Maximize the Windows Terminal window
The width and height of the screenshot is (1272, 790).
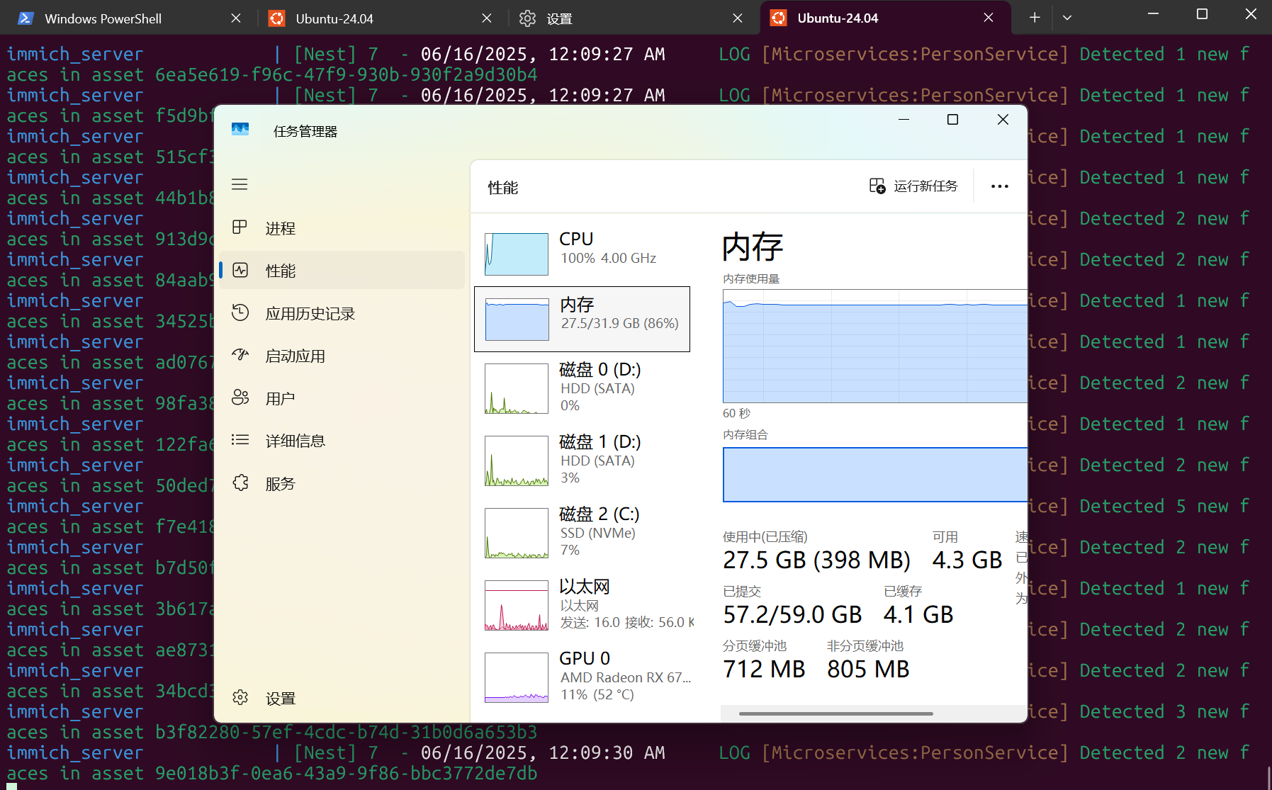pos(1202,14)
